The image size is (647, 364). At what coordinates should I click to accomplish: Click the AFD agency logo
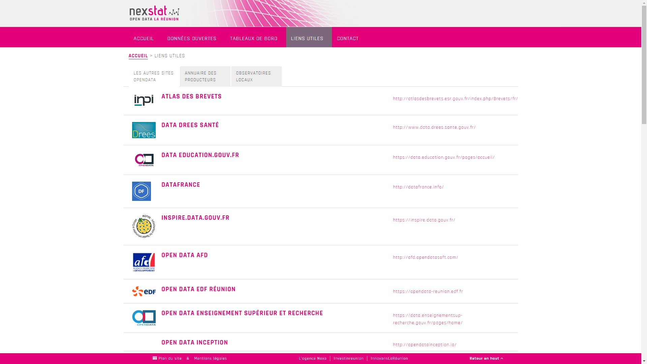tap(144, 262)
